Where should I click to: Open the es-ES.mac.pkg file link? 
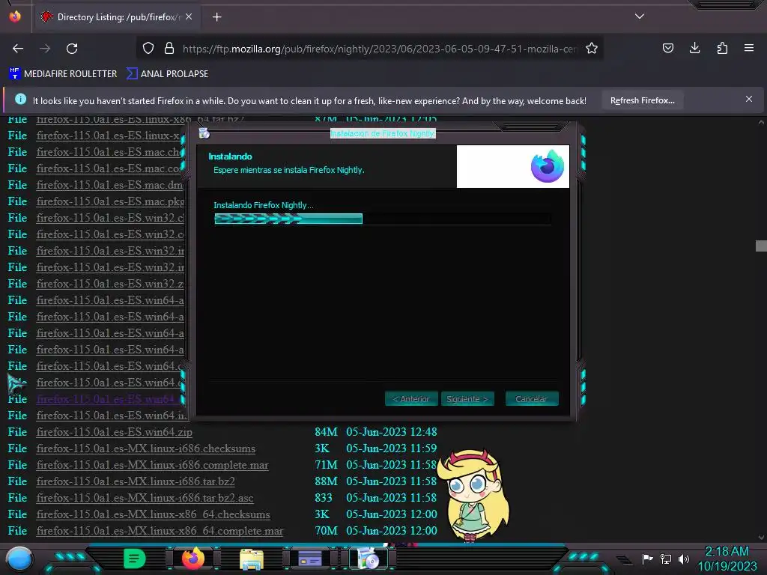110,201
